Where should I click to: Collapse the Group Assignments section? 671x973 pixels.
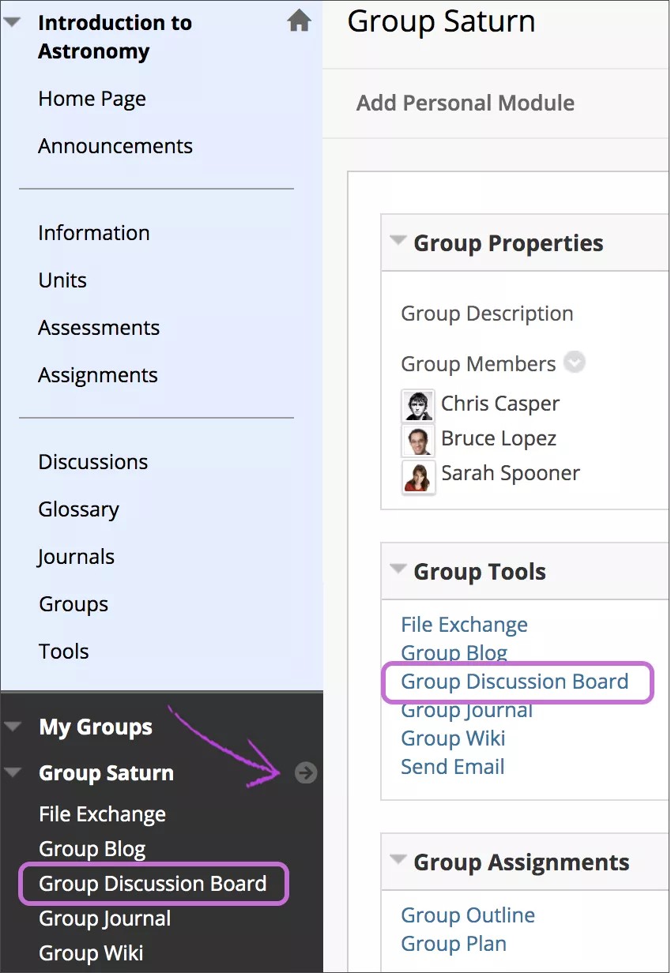click(397, 860)
